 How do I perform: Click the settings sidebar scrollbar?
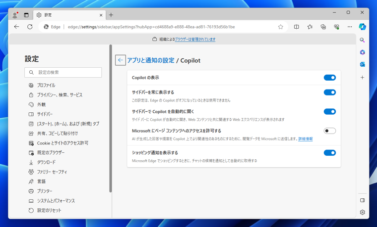point(111,118)
